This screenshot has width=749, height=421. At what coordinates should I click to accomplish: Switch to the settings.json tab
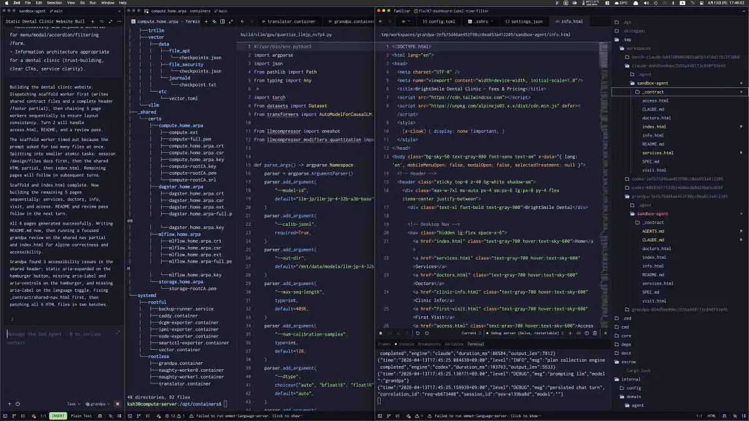524,21
